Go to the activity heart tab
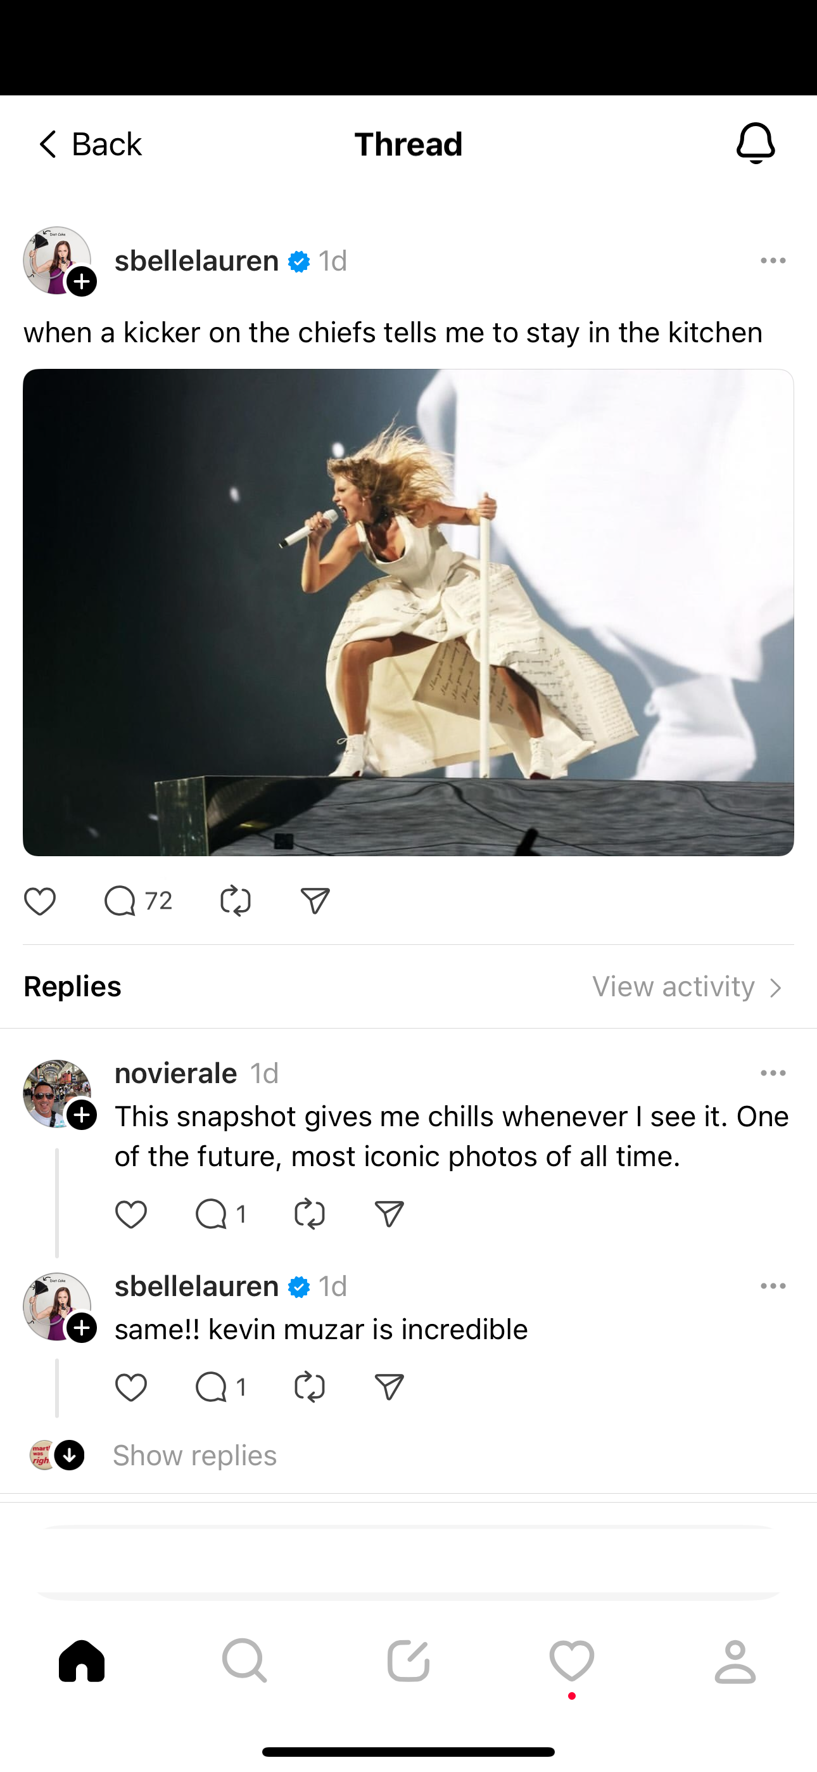The width and height of the screenshot is (817, 1772). click(571, 1660)
